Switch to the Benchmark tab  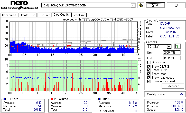pyautogui.click(x=9, y=15)
